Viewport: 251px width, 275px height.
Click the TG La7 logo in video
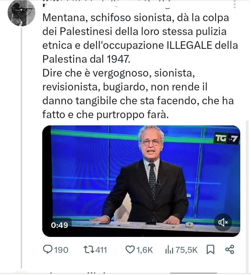(227, 139)
